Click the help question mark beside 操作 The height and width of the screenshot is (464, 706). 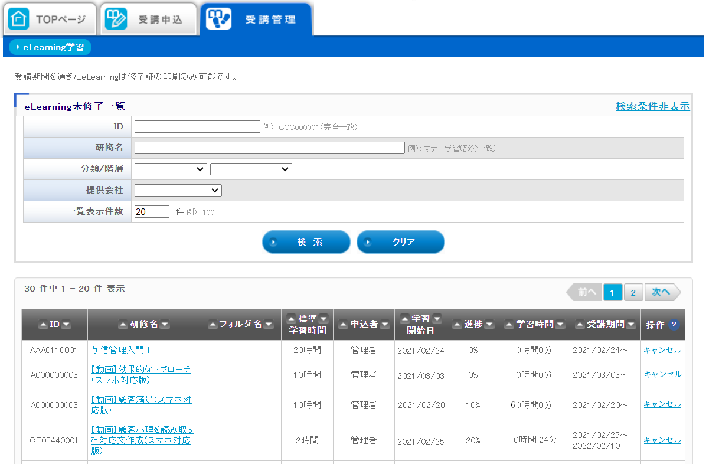click(674, 325)
